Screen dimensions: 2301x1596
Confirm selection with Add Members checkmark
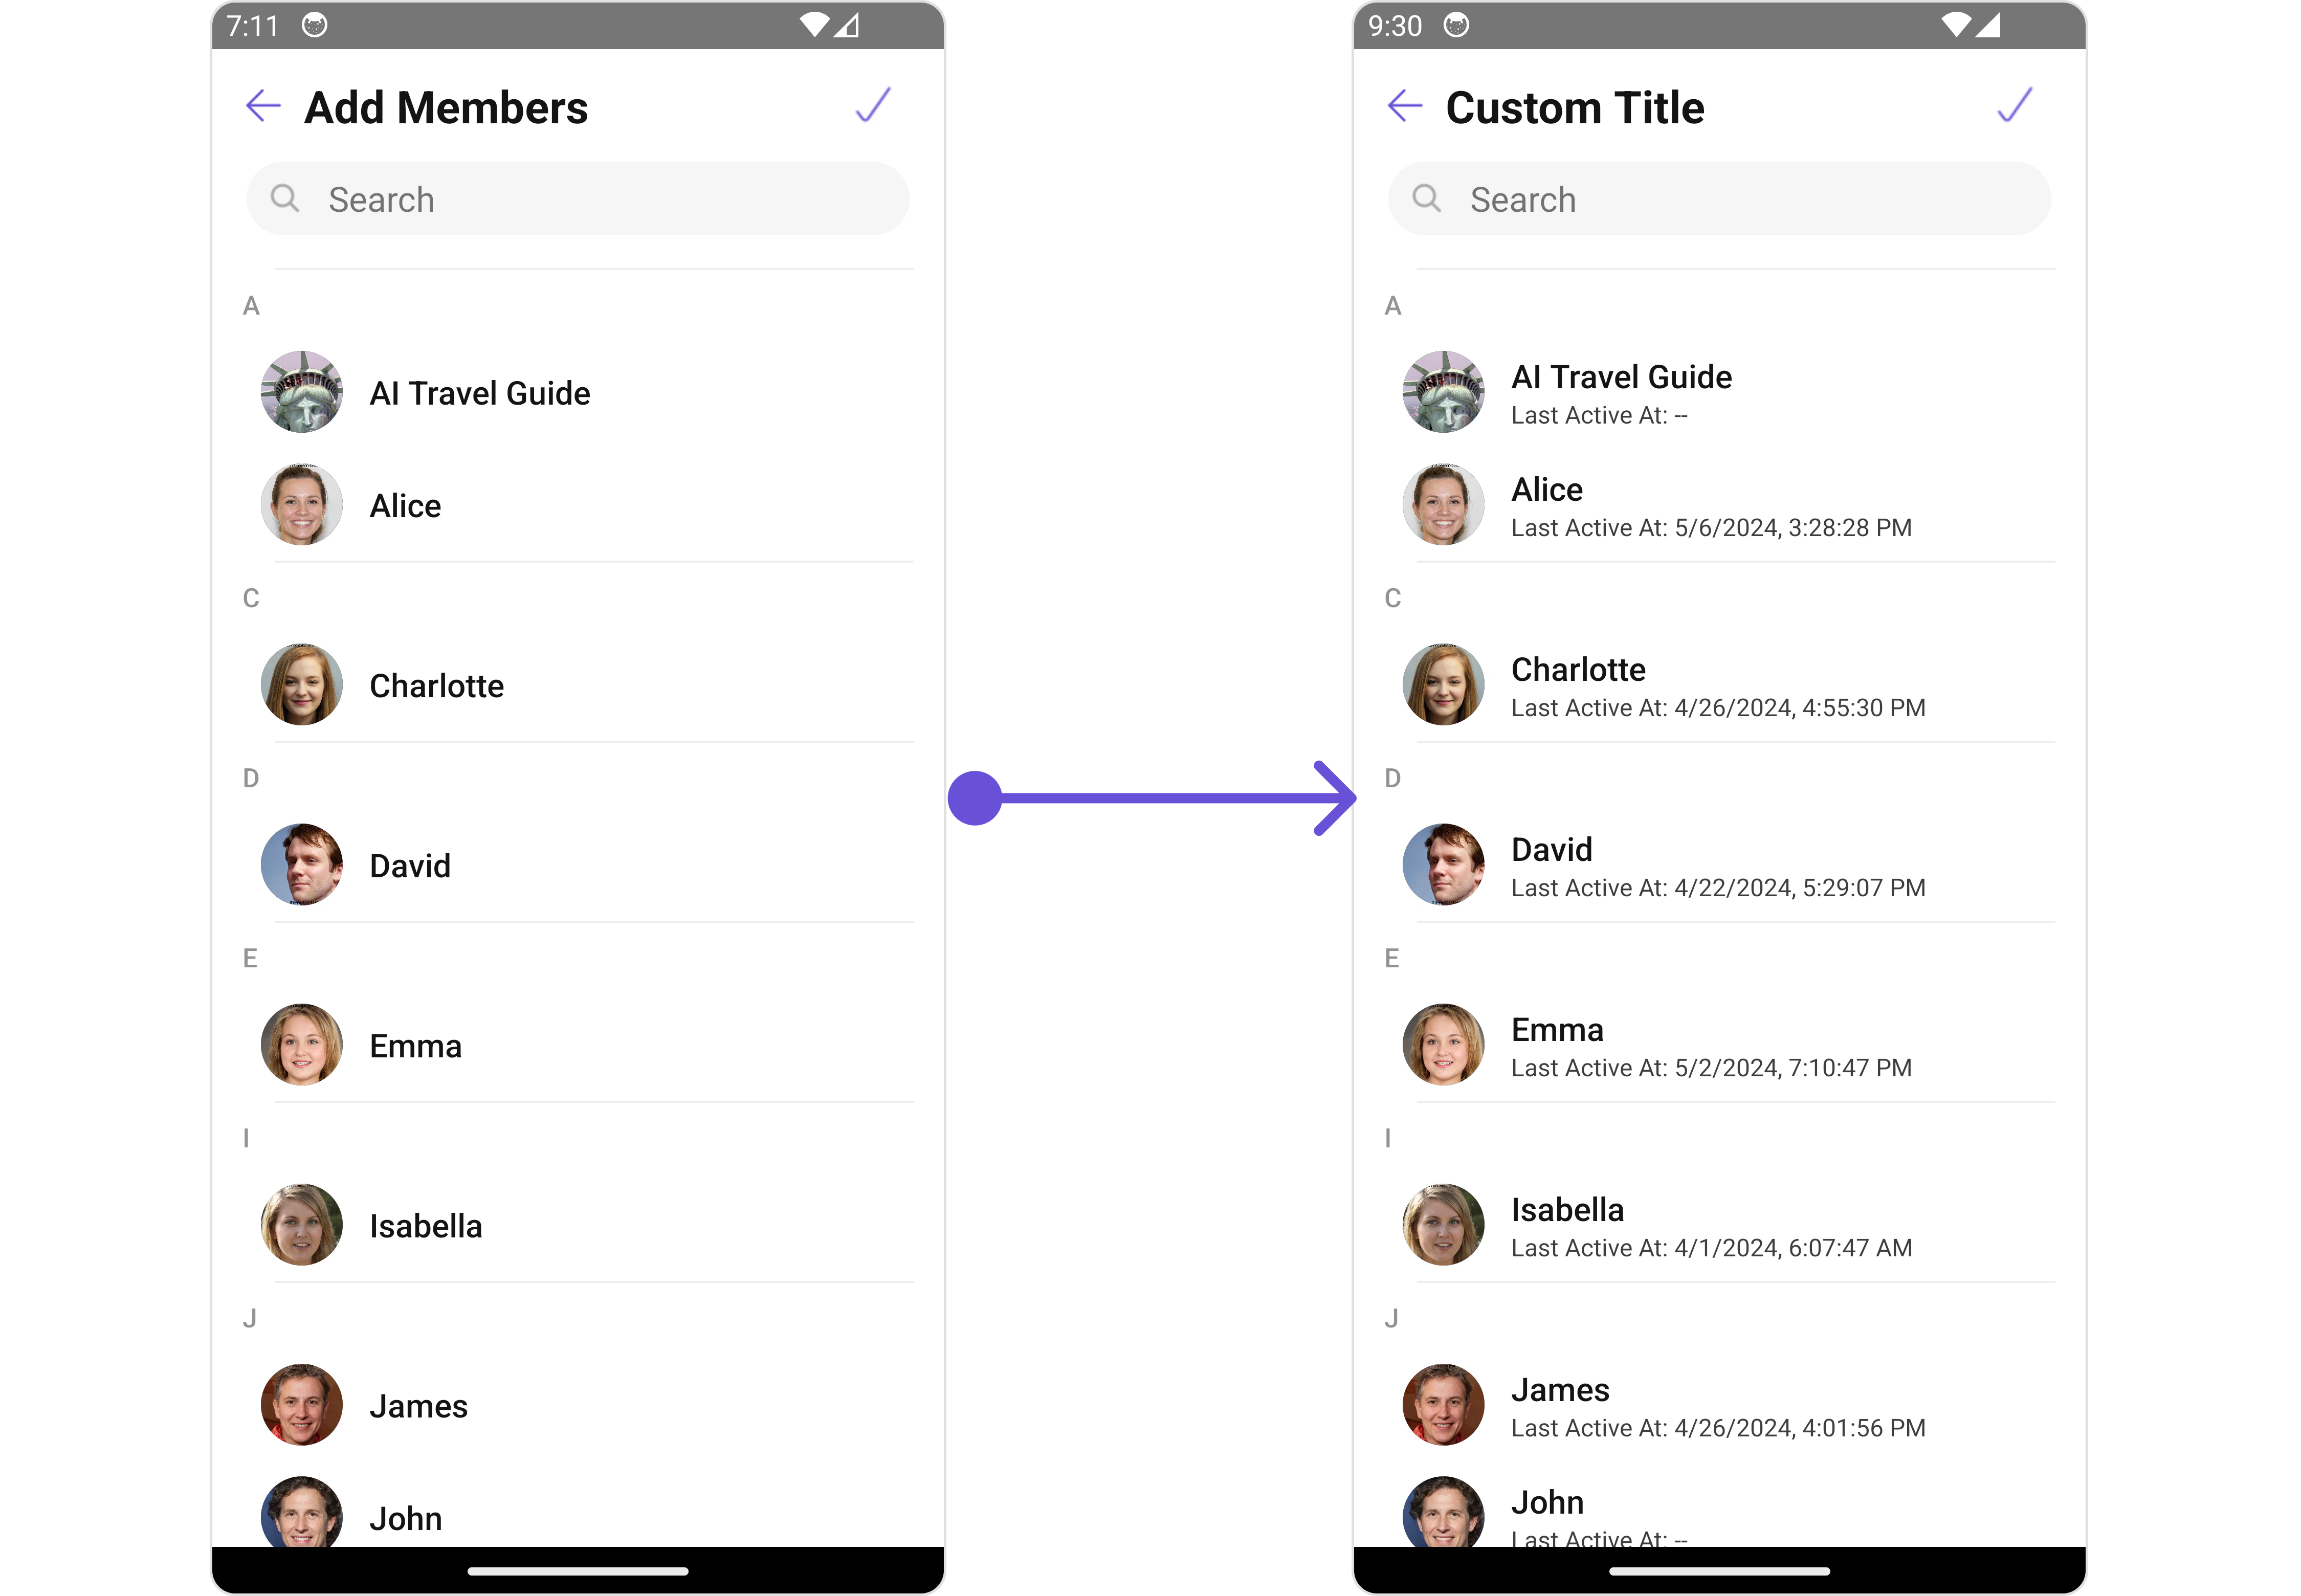(x=873, y=105)
